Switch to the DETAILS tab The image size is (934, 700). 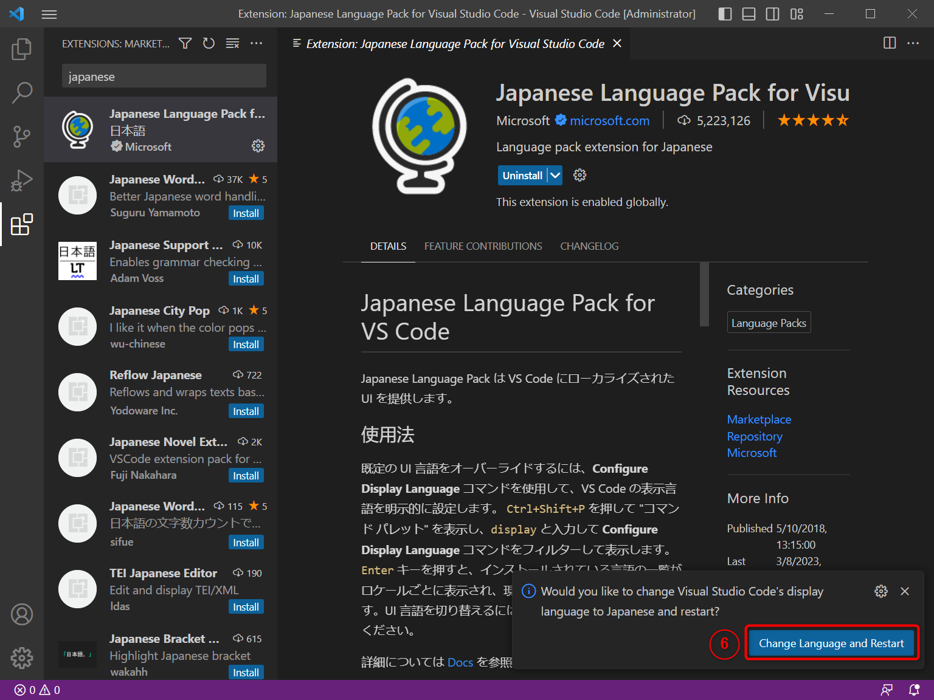pos(388,246)
